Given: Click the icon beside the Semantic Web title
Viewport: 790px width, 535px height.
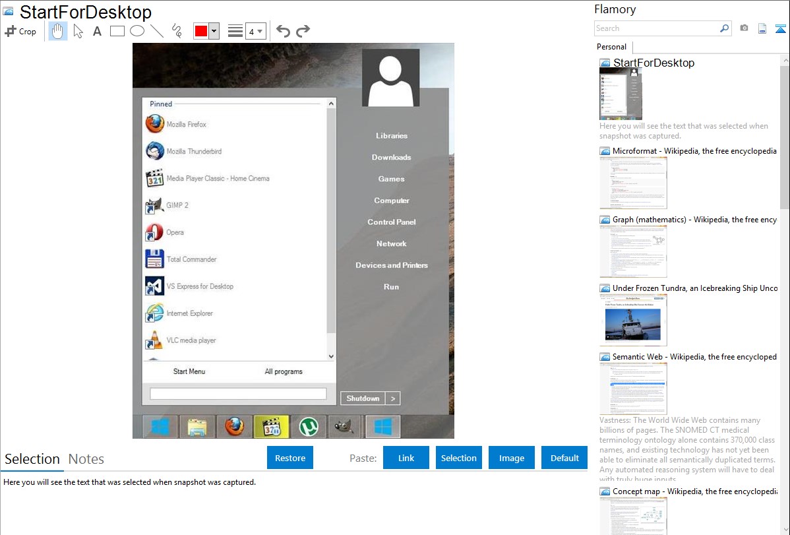Looking at the screenshot, I should (605, 357).
